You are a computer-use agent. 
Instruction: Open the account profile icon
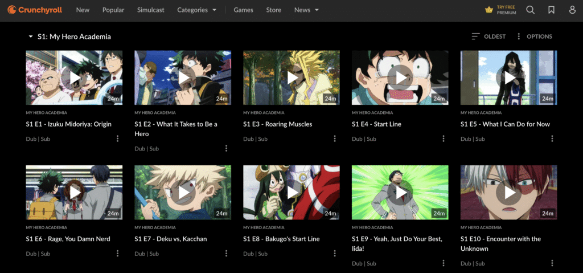[573, 10]
